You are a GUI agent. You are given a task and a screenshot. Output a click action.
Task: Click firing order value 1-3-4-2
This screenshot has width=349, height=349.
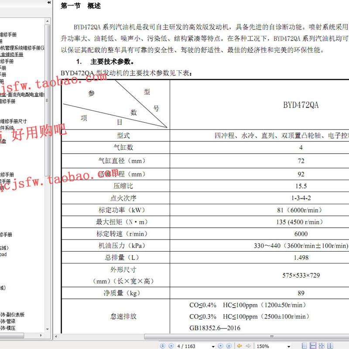click(301, 198)
